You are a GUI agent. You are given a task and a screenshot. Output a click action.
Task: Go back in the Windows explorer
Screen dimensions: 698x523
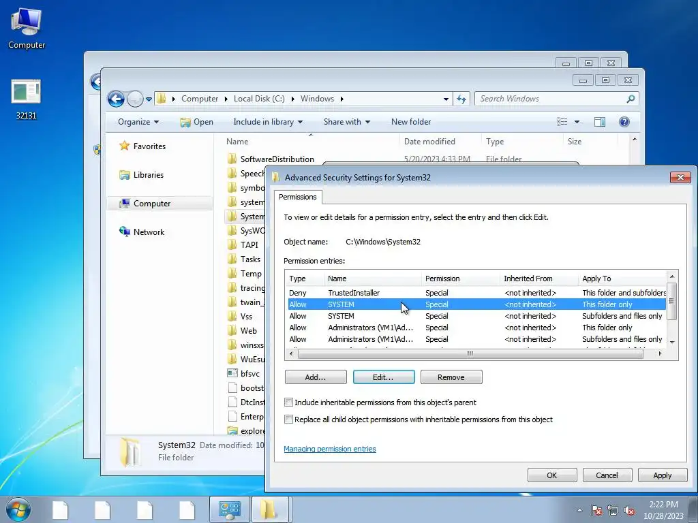pyautogui.click(x=116, y=99)
